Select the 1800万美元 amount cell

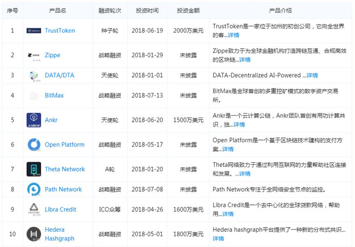click(188, 234)
